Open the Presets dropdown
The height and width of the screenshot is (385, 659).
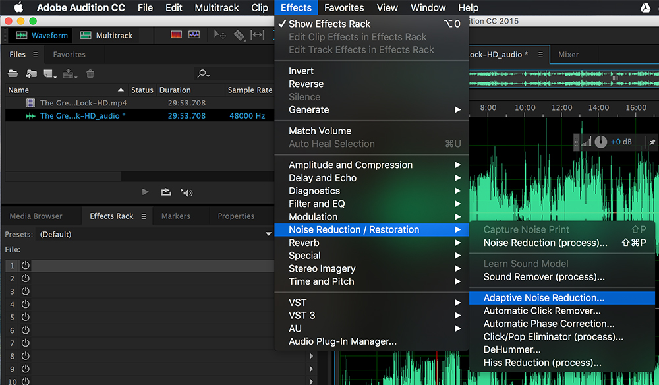[x=269, y=234]
